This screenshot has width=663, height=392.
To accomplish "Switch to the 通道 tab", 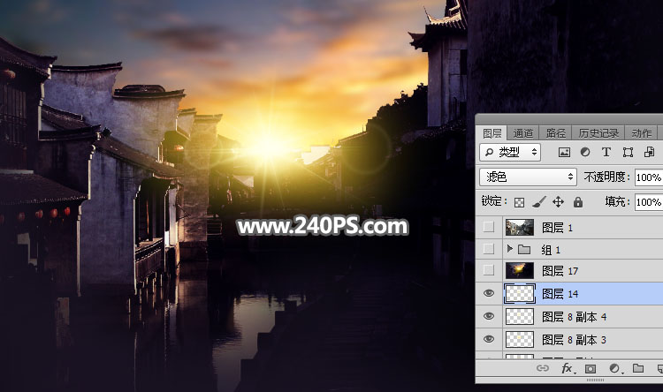I will click(x=523, y=133).
